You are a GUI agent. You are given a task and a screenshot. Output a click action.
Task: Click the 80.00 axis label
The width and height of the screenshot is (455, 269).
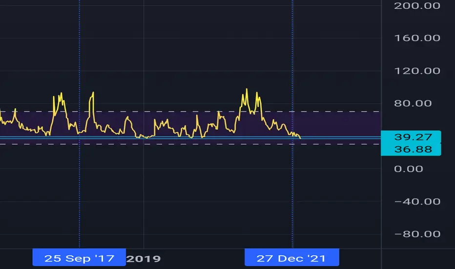click(413, 103)
